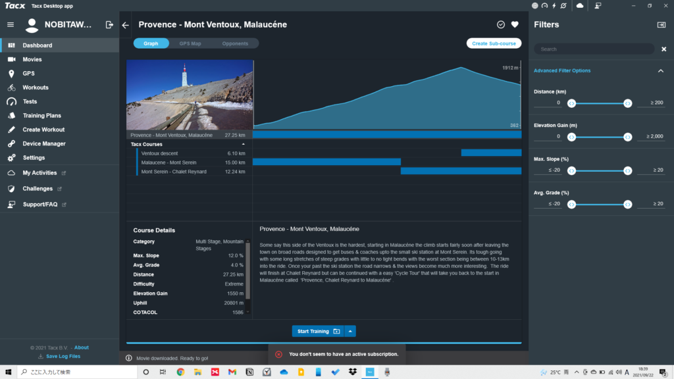Open Start Training dropdown arrow
The width and height of the screenshot is (674, 379).
[351, 331]
